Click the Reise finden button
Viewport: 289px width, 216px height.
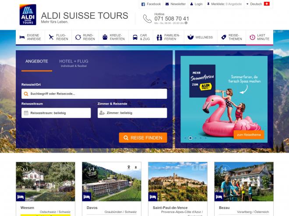point(143,138)
